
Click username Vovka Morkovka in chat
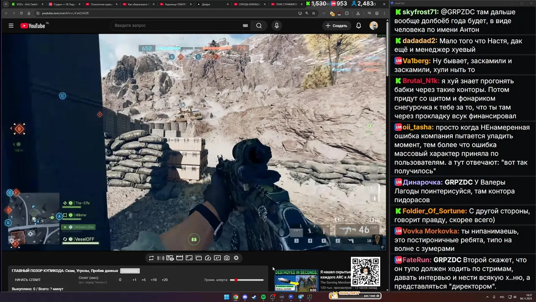coord(431,231)
